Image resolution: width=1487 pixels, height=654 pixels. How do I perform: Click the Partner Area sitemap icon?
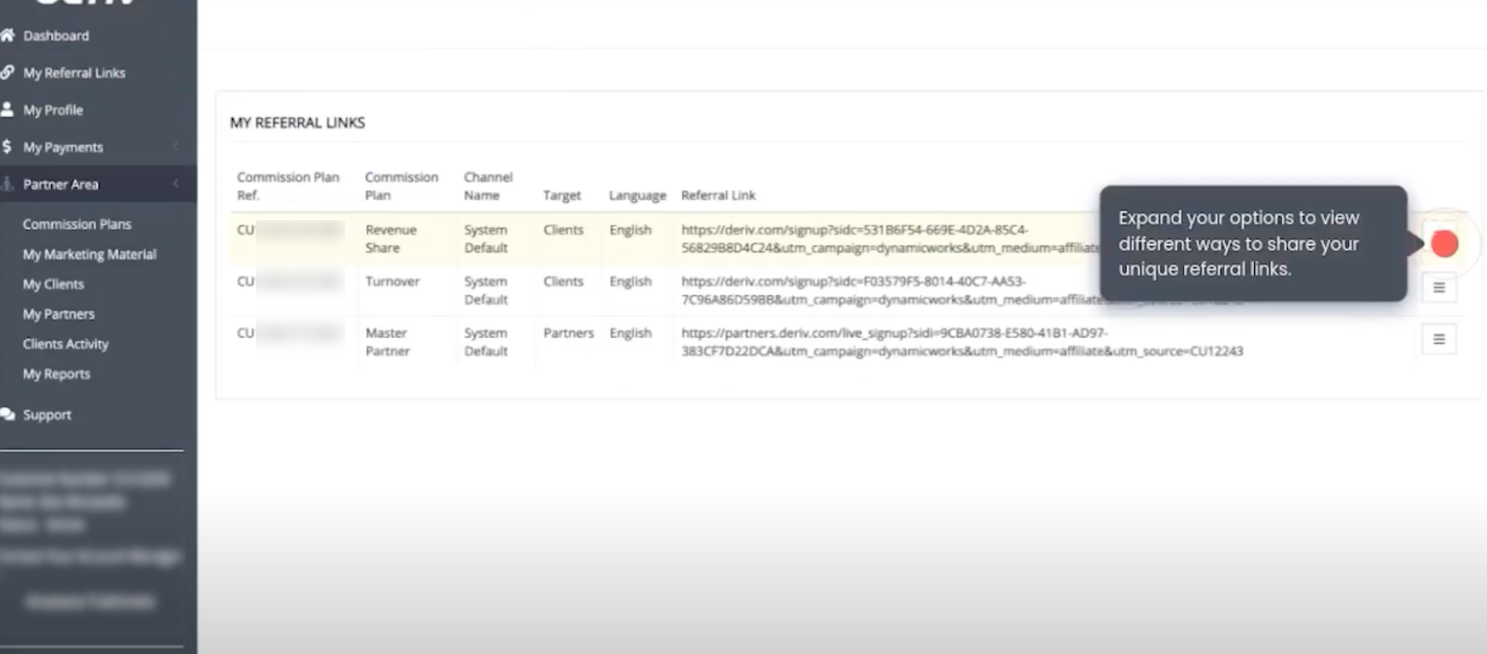tap(7, 184)
